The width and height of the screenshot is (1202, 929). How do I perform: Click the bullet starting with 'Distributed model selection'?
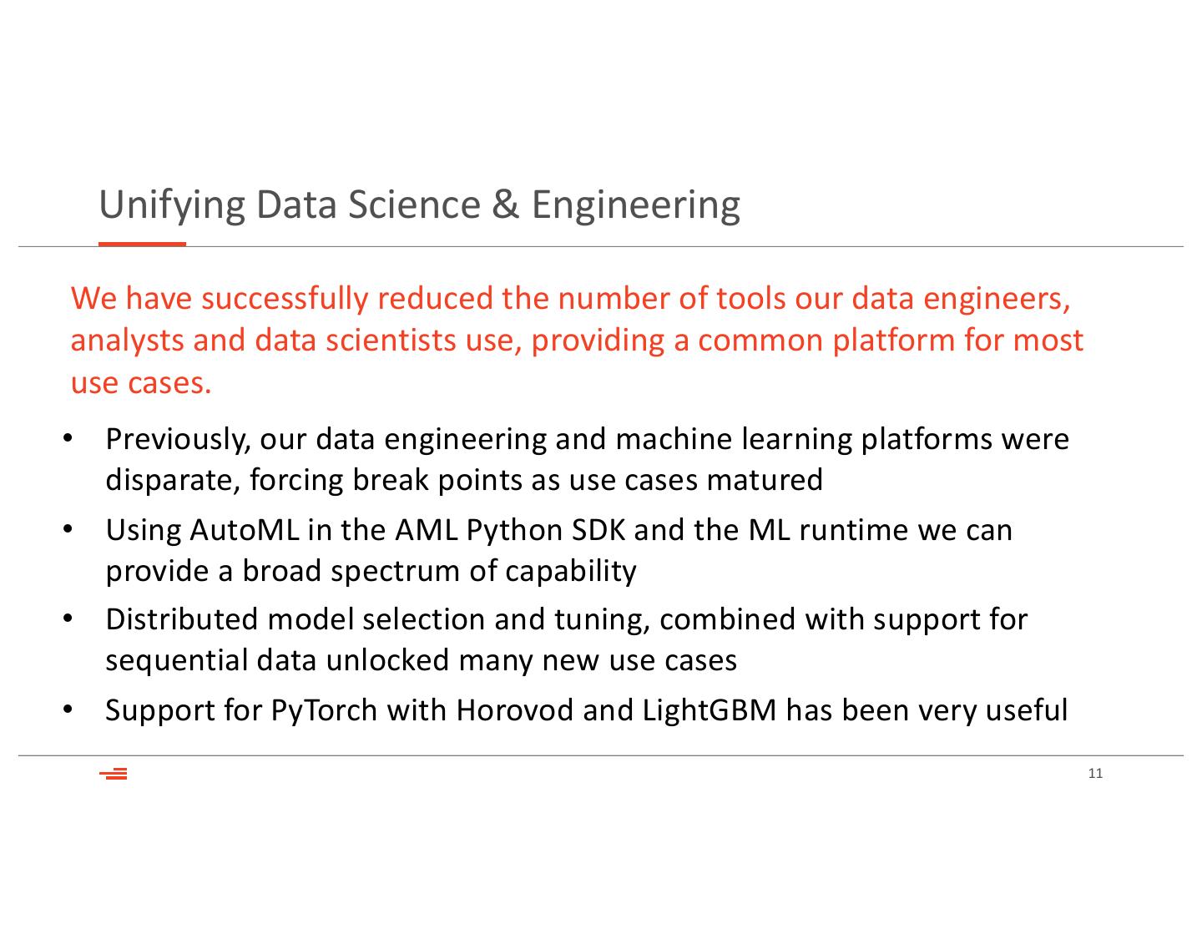click(566, 639)
